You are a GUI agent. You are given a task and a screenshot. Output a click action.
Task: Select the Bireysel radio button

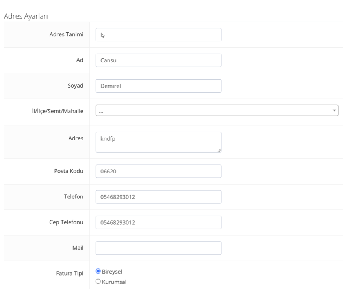(x=98, y=271)
